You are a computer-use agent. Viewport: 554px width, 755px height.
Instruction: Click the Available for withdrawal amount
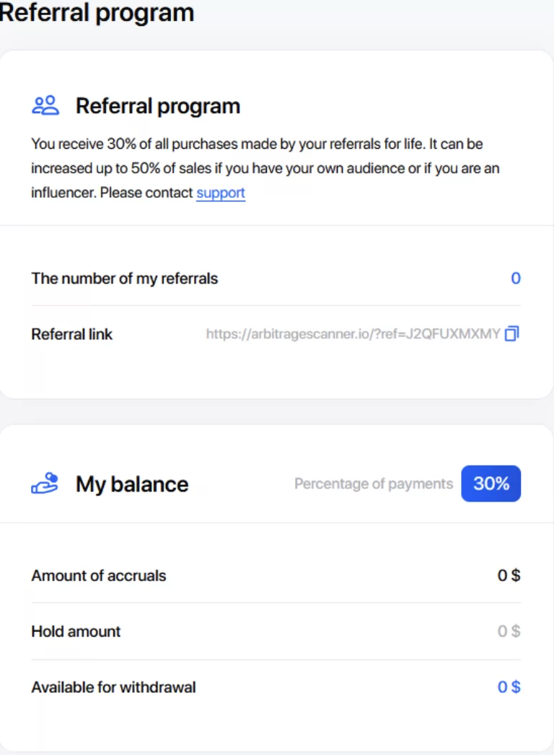click(509, 687)
